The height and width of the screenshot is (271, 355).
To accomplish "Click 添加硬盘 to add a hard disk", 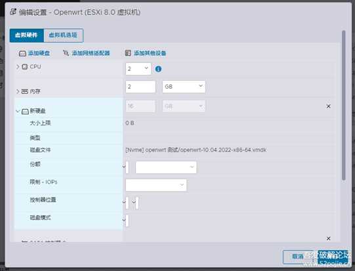I will pos(39,53).
